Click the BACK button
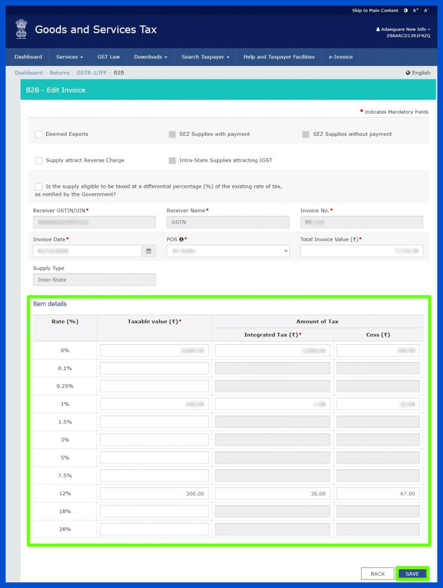The height and width of the screenshot is (588, 443). pos(378,574)
